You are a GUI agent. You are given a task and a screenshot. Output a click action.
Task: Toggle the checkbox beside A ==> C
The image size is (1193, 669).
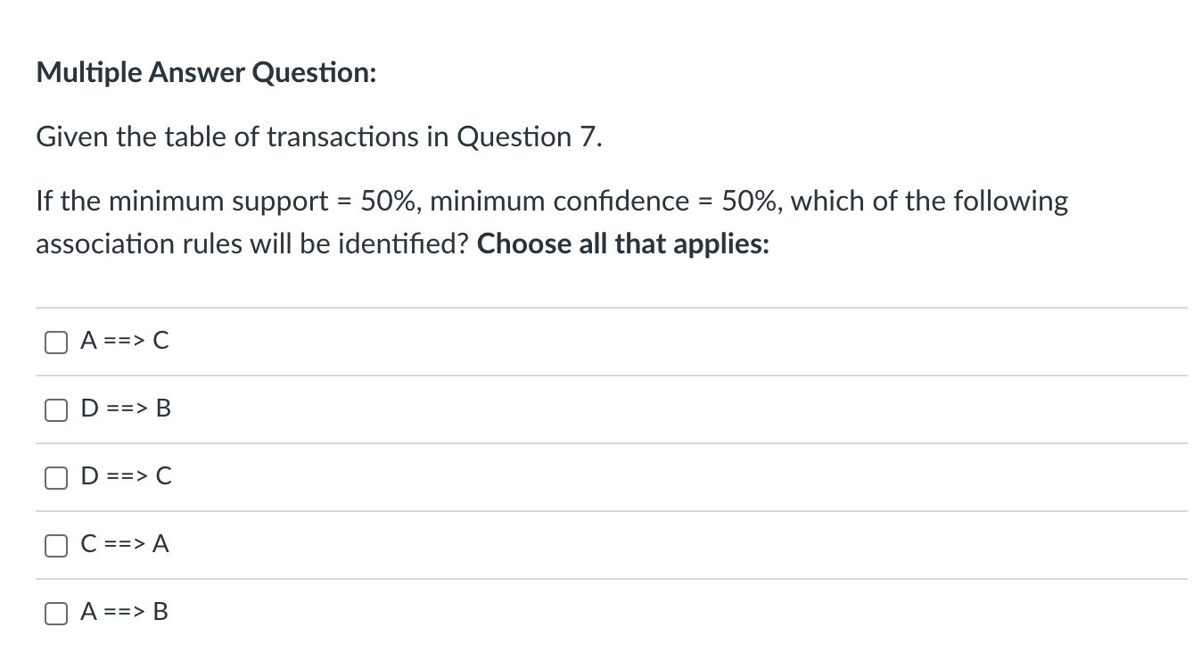point(55,341)
